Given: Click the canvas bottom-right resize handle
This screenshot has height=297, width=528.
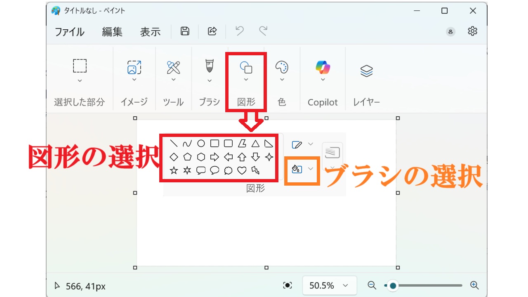Looking at the screenshot, I should coord(398,268).
